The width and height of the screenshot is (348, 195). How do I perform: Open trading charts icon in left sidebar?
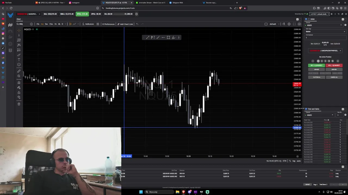click(10, 25)
